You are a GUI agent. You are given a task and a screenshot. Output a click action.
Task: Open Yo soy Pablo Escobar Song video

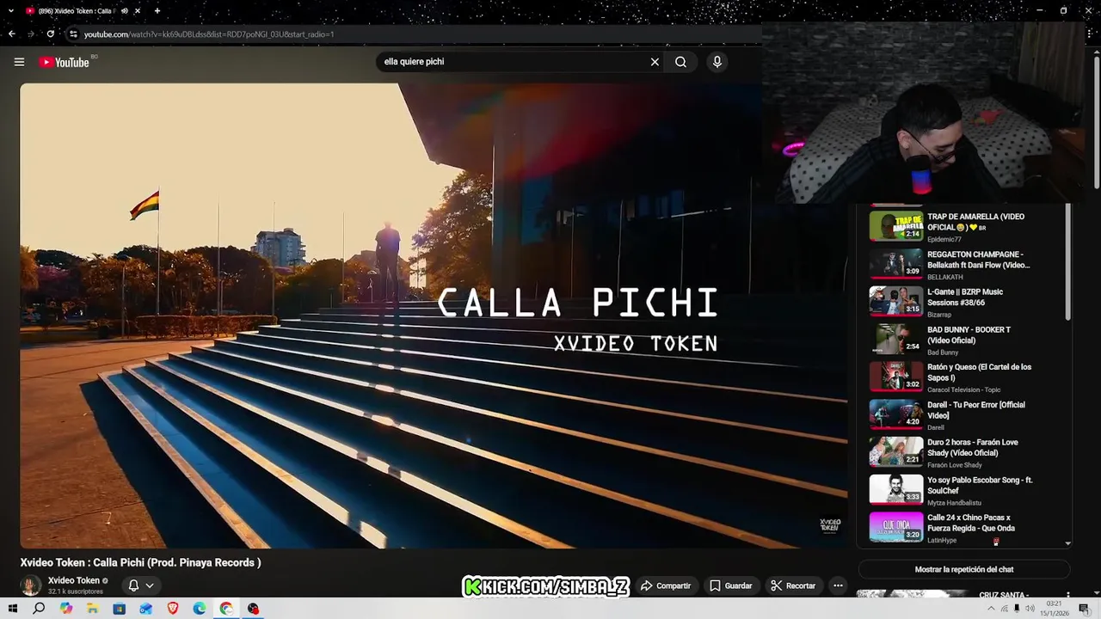(x=963, y=490)
